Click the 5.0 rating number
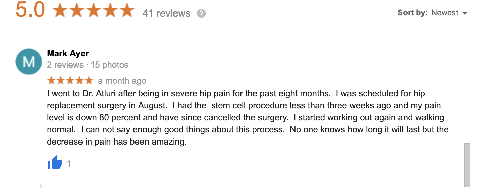Screen dimensions: 483x188 click(30, 9)
